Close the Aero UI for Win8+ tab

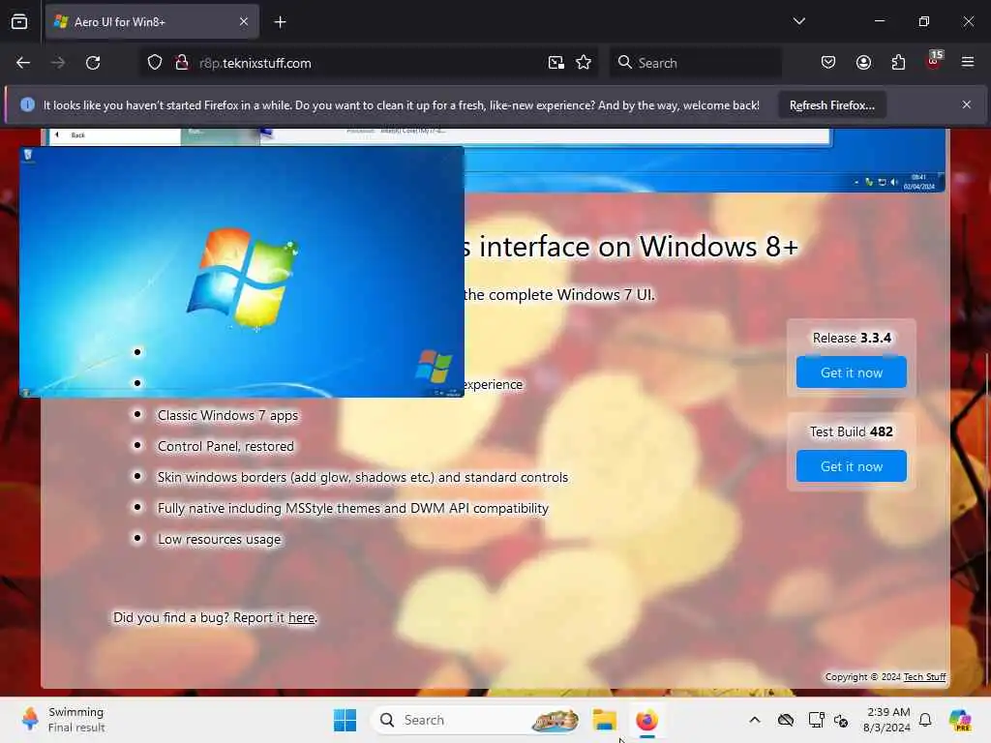[x=244, y=21]
